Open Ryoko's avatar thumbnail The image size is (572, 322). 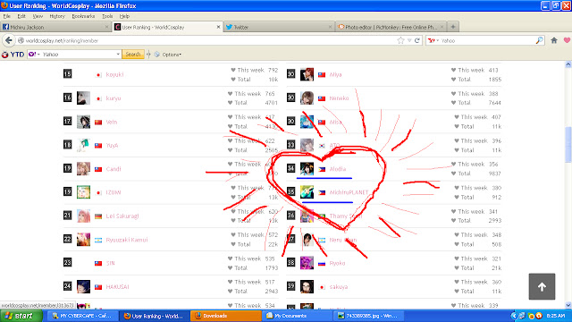click(x=307, y=263)
